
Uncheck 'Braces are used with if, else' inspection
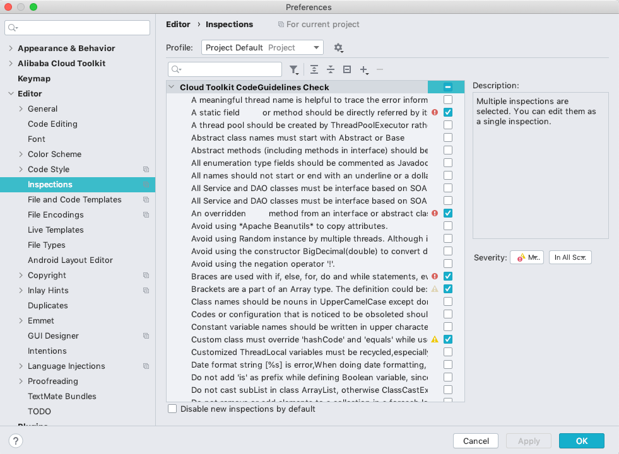coord(448,276)
